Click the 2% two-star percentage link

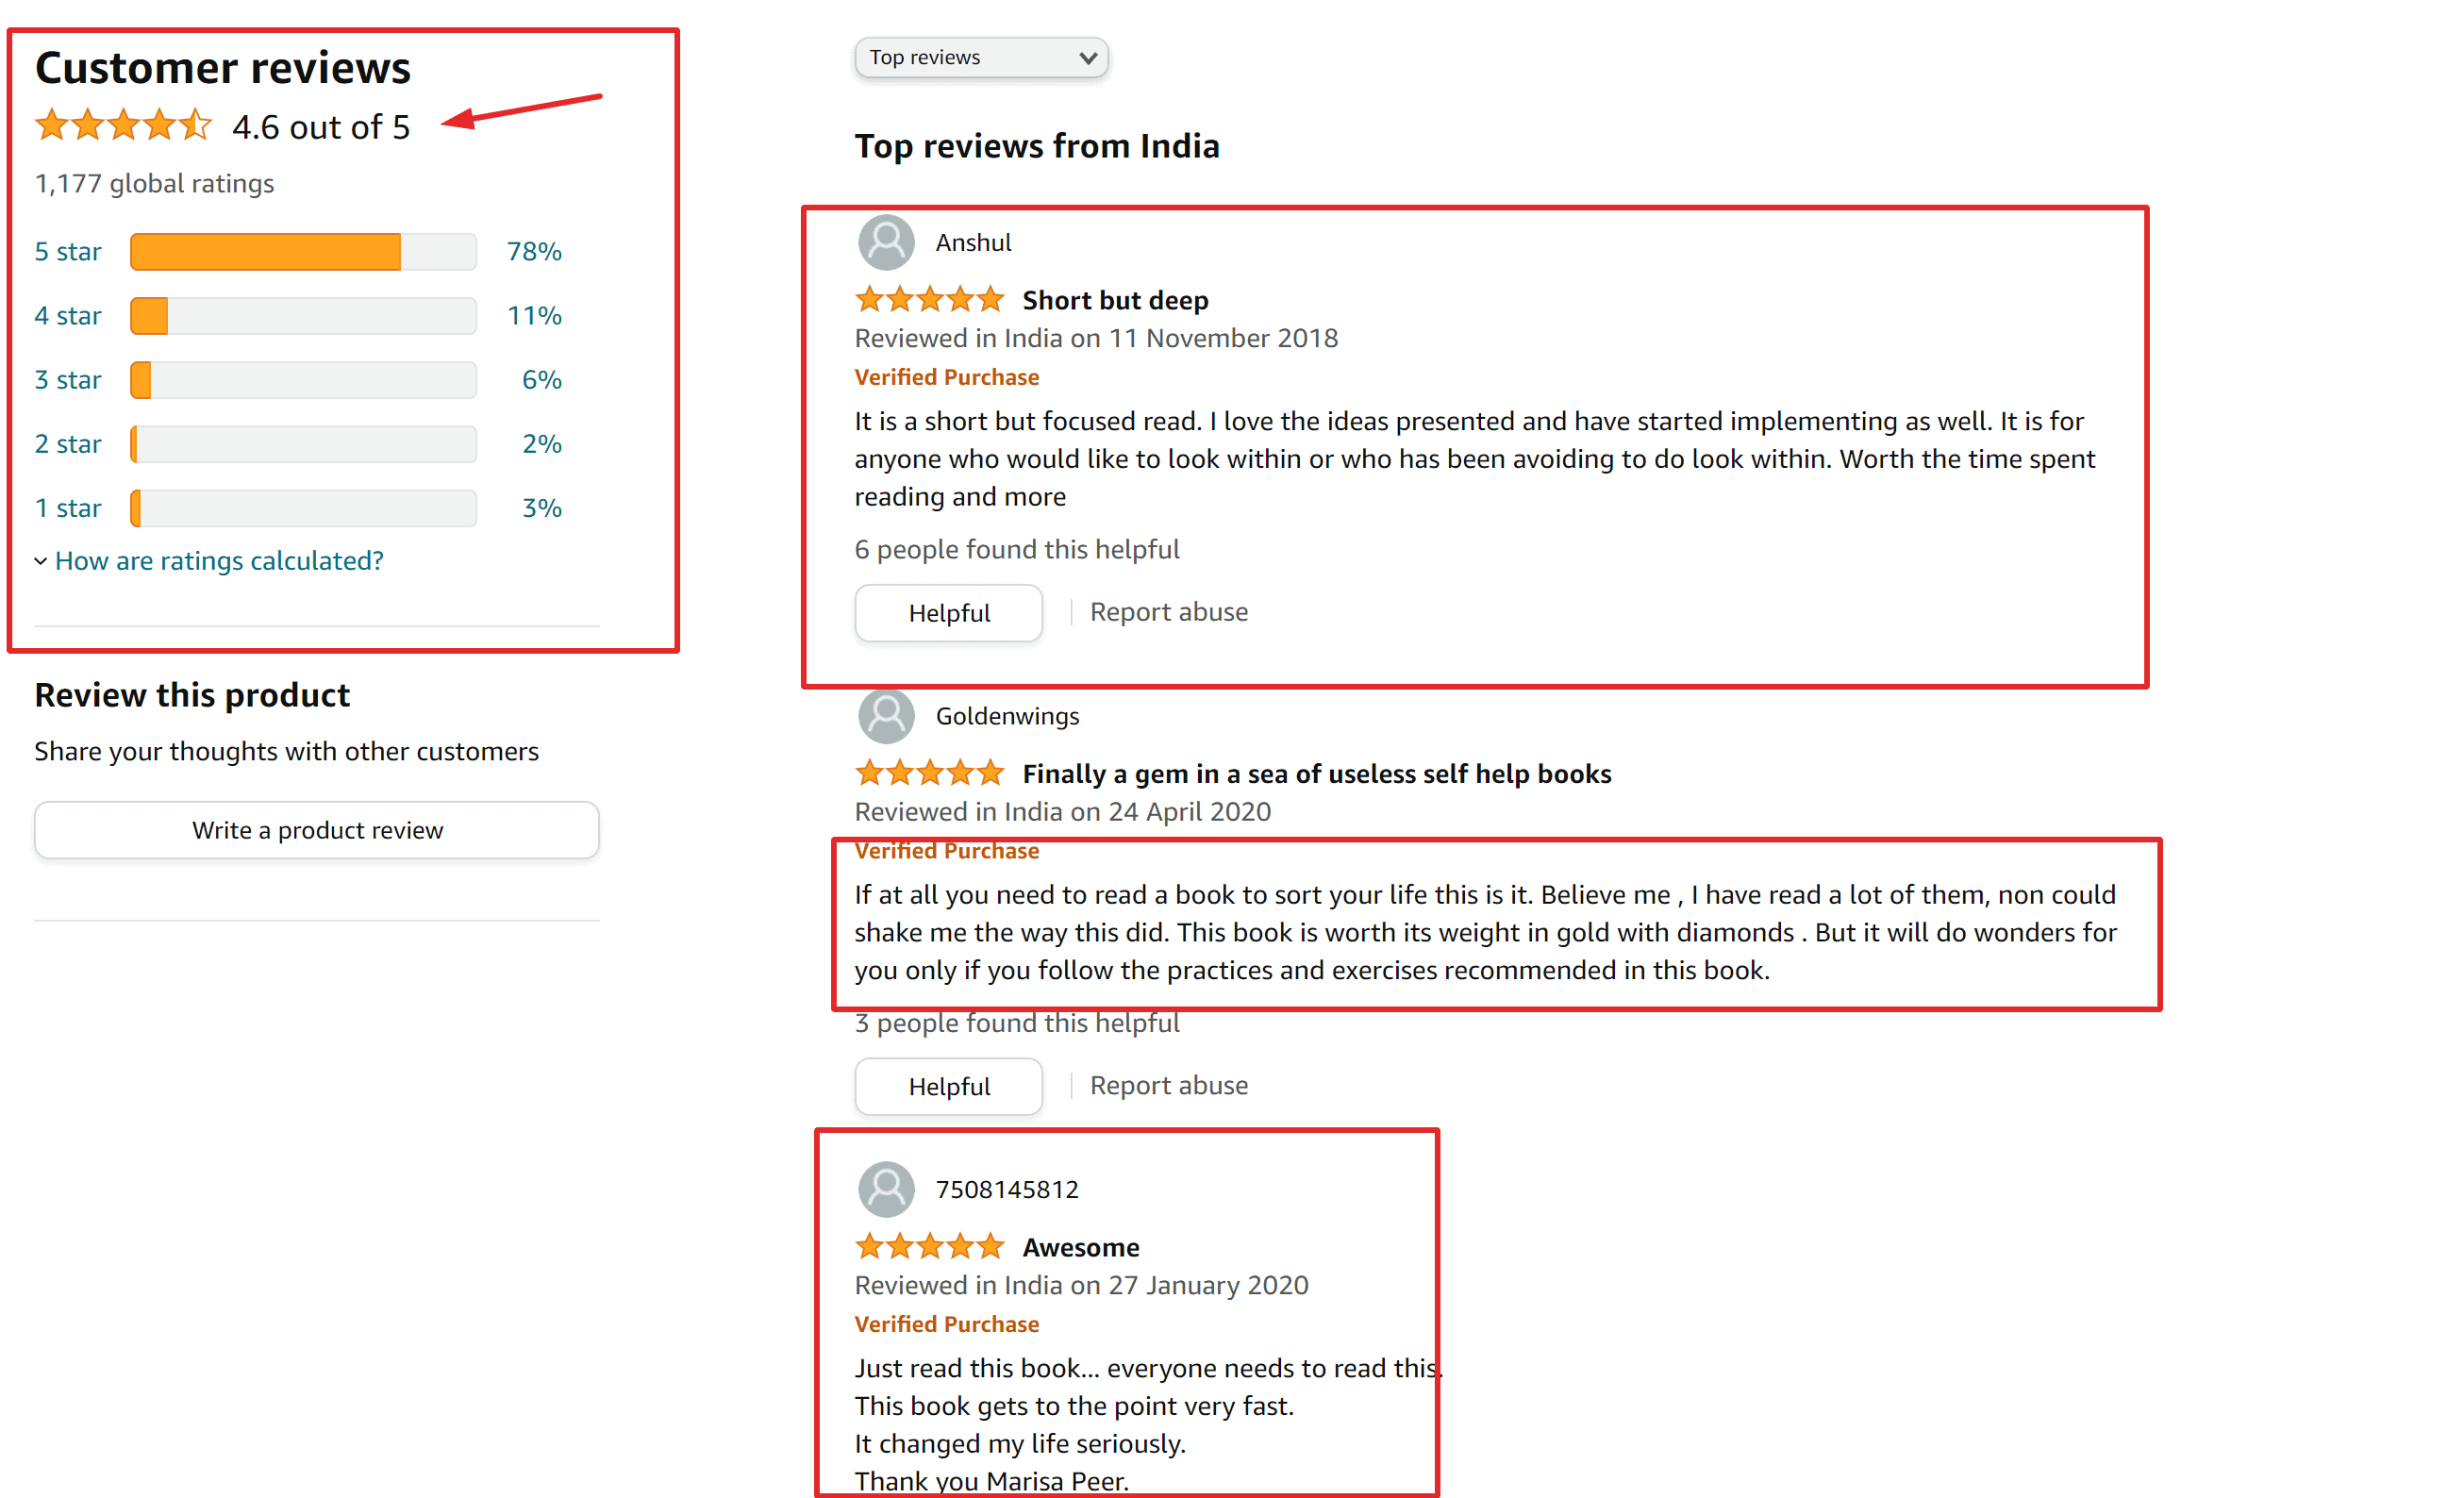click(x=541, y=444)
